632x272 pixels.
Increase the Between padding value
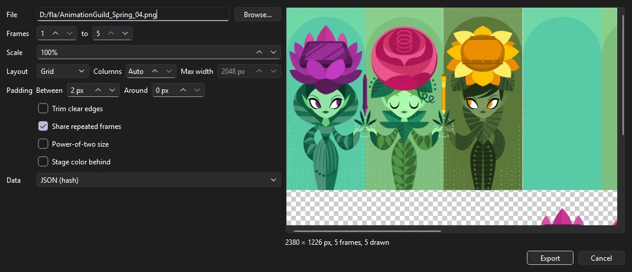[x=98, y=90]
